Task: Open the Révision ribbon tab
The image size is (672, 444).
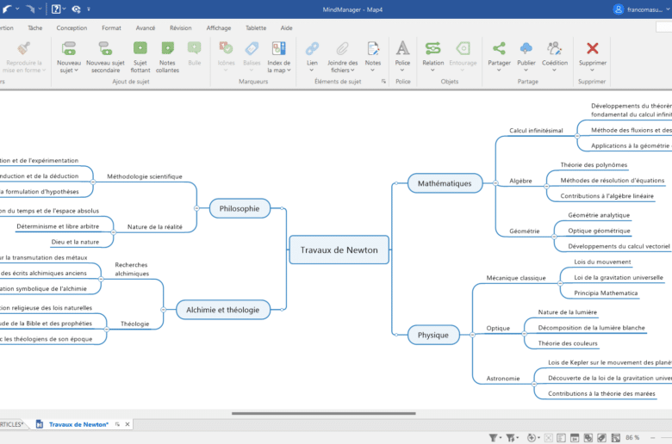Action: [x=181, y=28]
